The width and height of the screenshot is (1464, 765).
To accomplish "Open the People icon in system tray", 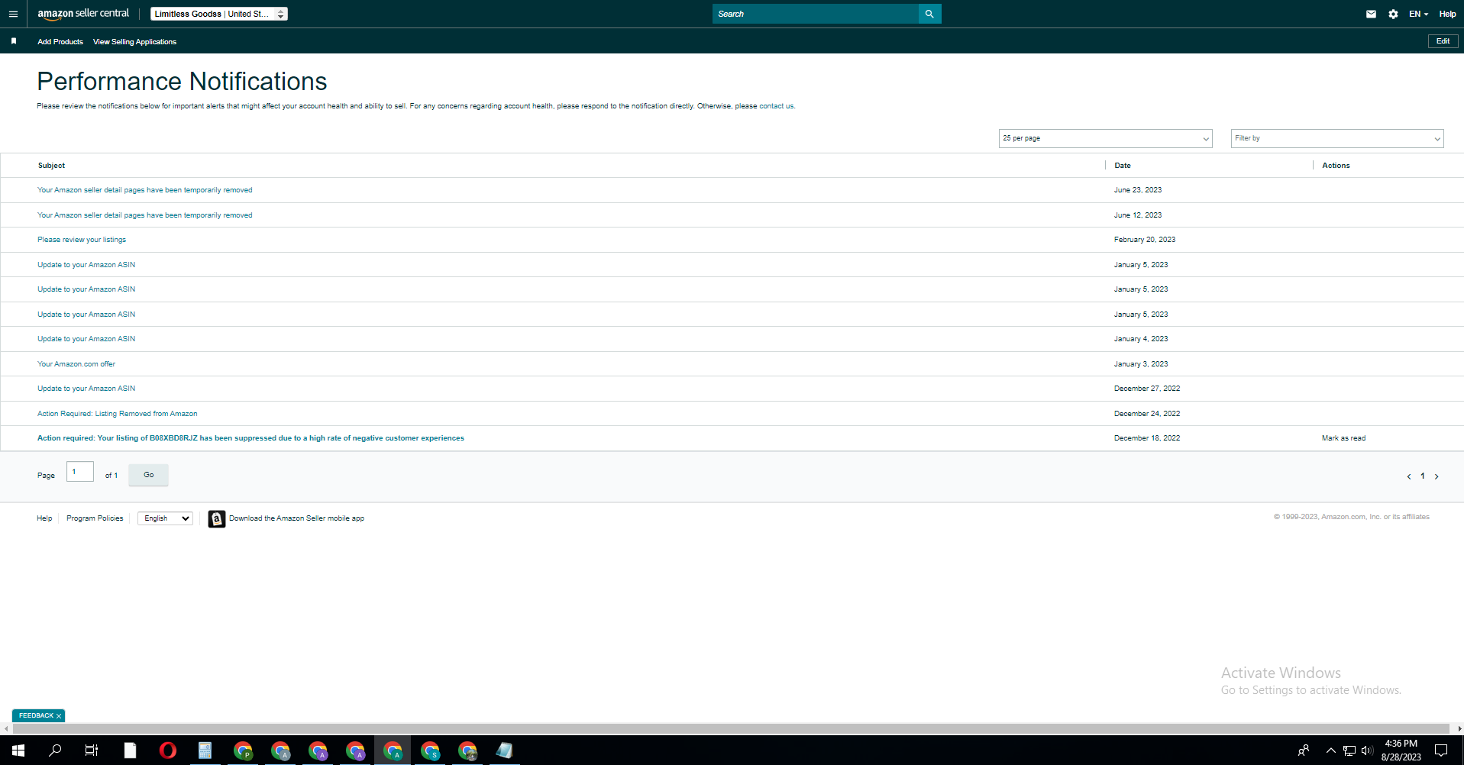I will tap(1304, 750).
